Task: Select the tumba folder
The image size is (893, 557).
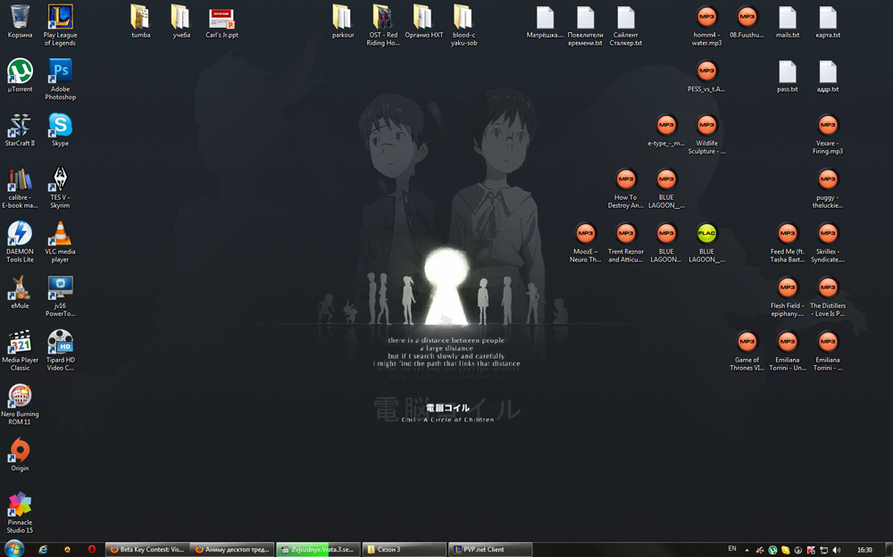Action: coord(141,21)
